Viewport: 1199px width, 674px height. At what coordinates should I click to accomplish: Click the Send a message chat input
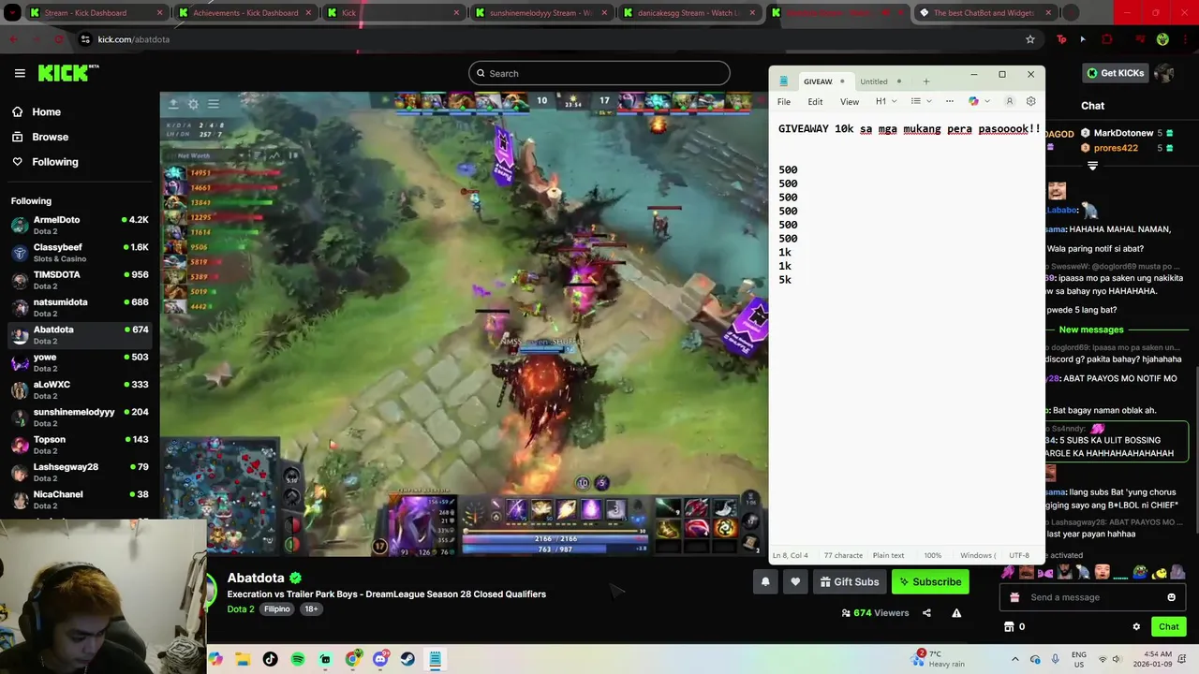point(1094,597)
